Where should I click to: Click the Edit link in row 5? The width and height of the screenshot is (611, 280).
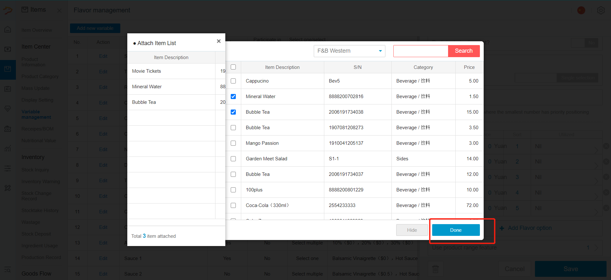[103, 118]
